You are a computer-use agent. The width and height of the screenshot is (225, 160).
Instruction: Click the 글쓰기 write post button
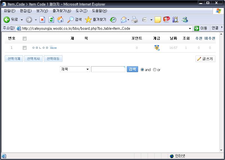pyautogui.click(x=205, y=59)
